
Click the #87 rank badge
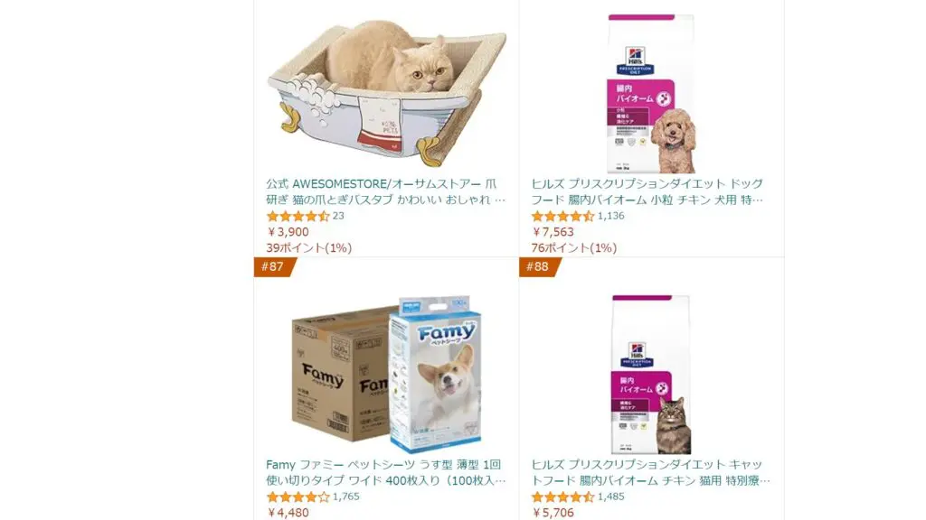point(274,266)
